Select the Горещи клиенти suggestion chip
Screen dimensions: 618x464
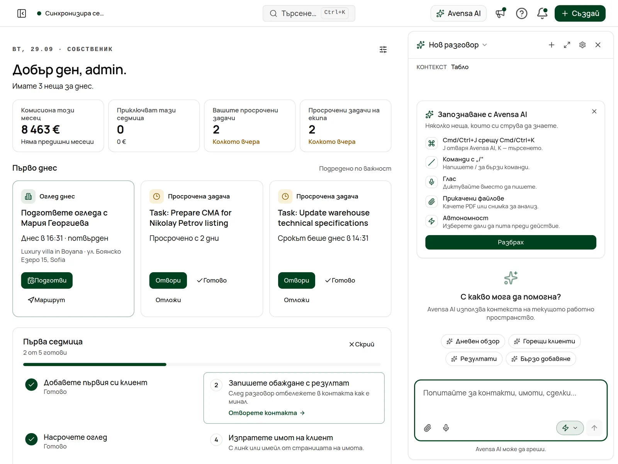coord(544,341)
